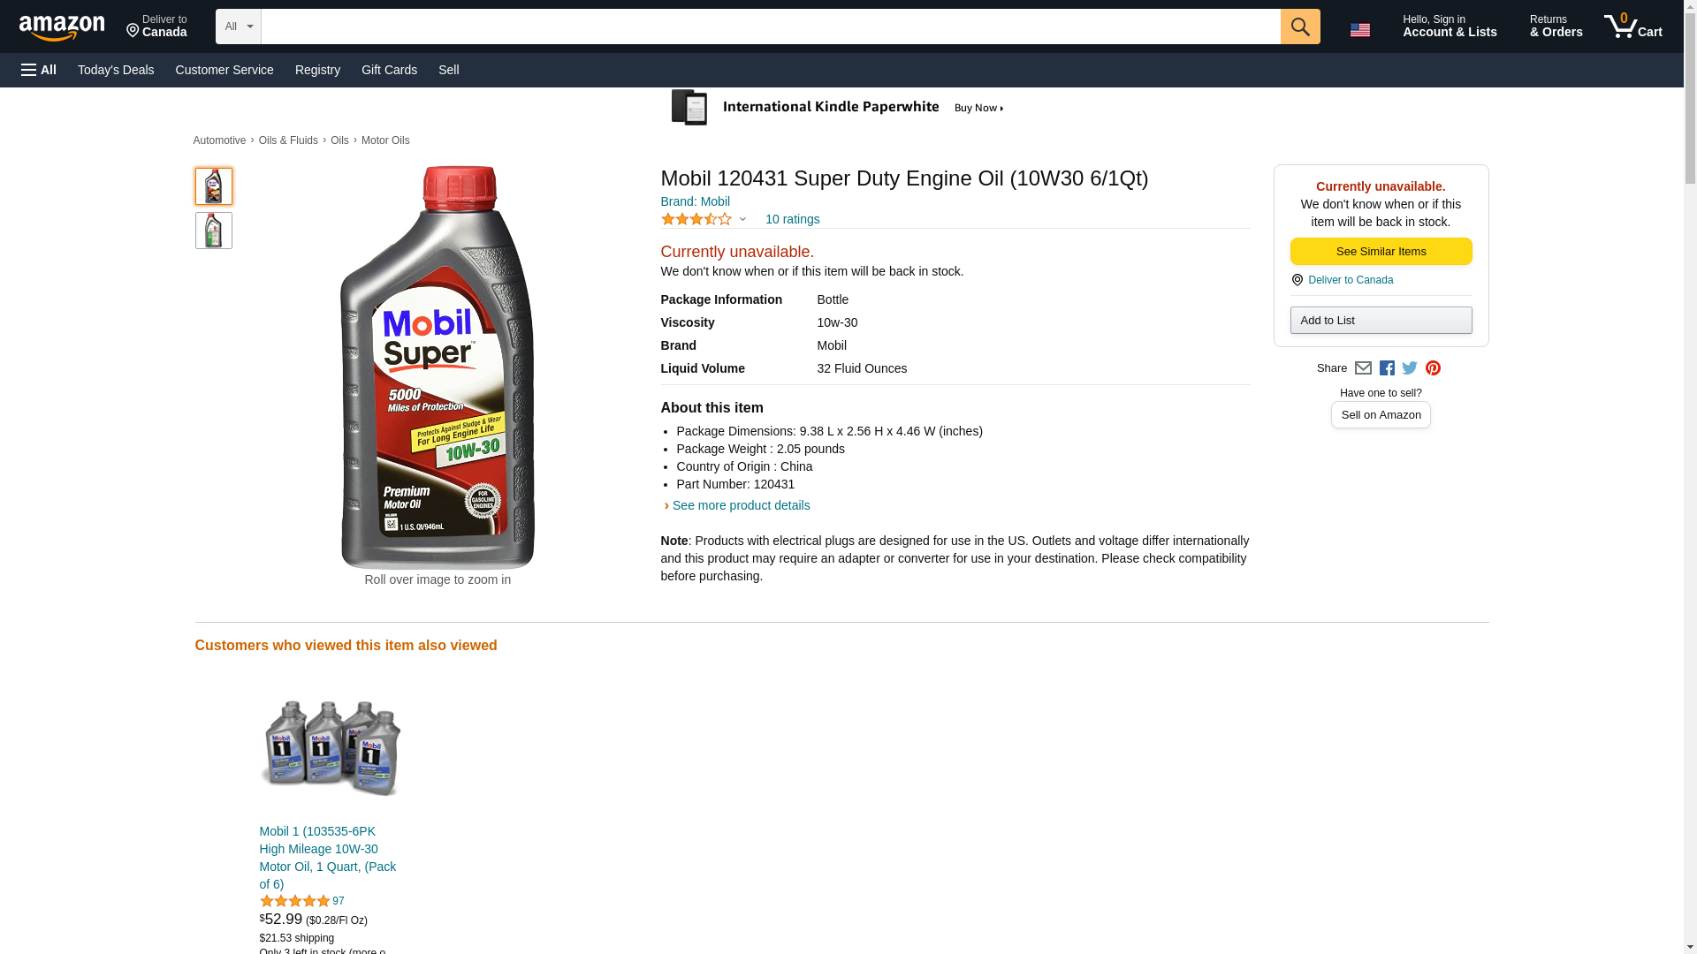
Task: Open the US flag language selector
Action: [1359, 29]
